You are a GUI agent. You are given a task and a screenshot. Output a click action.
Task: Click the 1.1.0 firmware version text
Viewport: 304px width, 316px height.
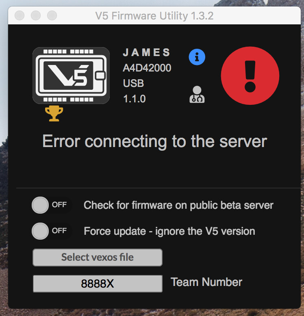134,99
